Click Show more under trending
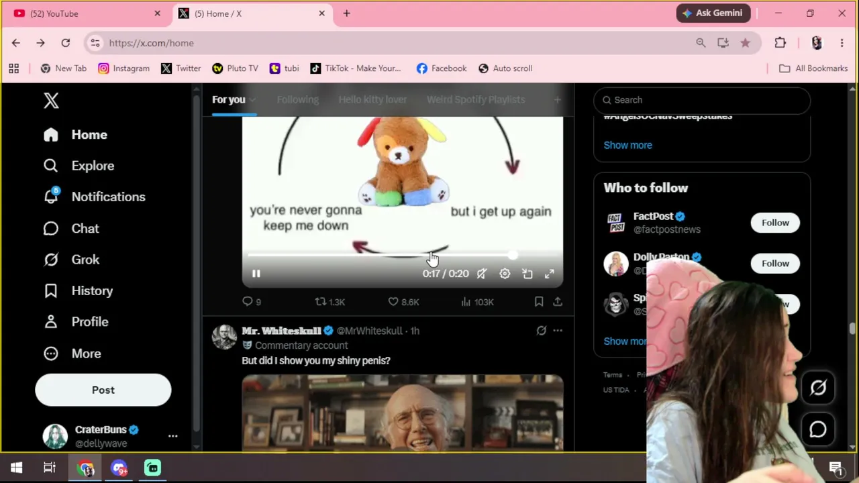Viewport: 859px width, 483px height. [x=627, y=145]
